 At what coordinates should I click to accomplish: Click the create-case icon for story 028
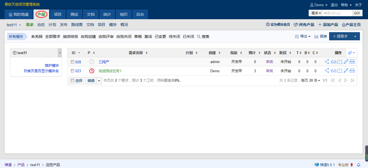tap(352, 62)
